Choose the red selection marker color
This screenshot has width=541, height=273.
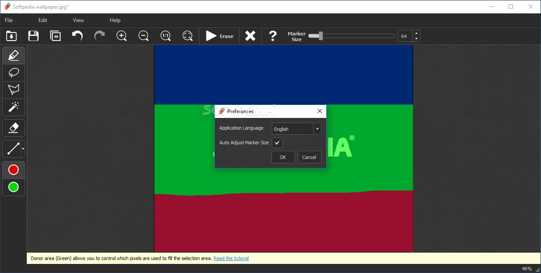(14, 170)
